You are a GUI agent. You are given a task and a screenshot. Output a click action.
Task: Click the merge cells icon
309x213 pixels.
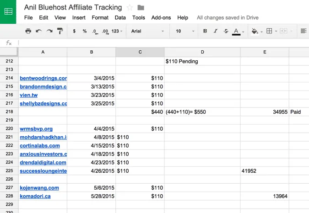pos(283,31)
